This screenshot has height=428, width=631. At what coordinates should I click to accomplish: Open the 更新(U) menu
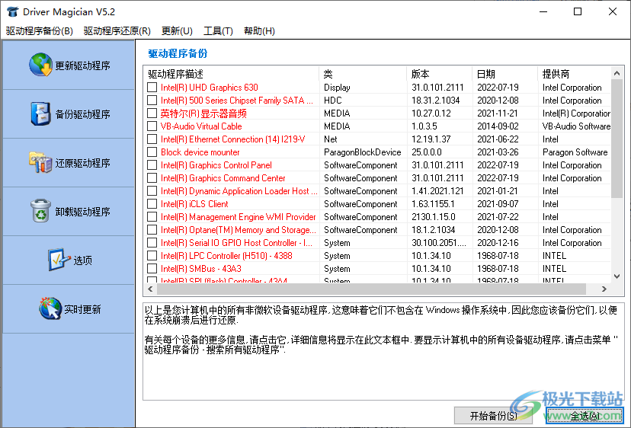click(177, 31)
